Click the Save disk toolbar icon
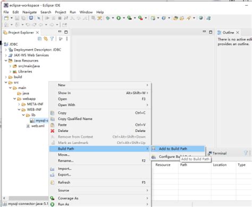 (x=17, y=18)
